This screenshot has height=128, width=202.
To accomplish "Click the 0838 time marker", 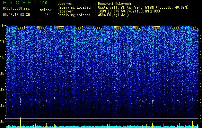I will click(x=156, y=28).
